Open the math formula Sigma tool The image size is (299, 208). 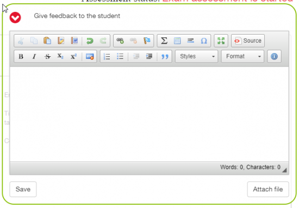(164, 41)
